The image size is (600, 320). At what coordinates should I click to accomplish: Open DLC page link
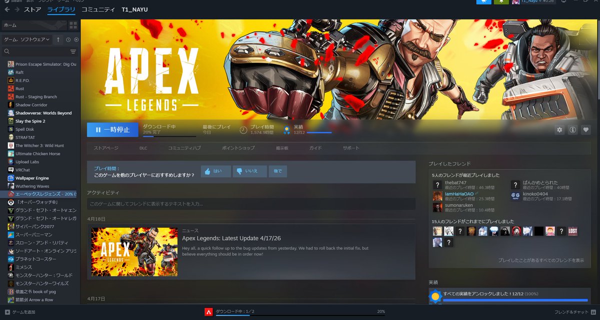tap(143, 148)
